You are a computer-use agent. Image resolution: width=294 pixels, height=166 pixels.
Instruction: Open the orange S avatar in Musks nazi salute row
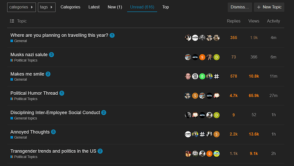[202, 57]
